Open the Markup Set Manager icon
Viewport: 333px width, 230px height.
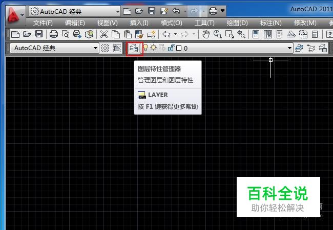point(303,34)
